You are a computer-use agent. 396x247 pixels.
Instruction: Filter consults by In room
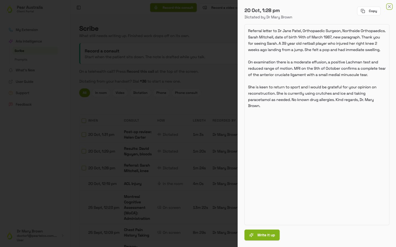coord(101,93)
